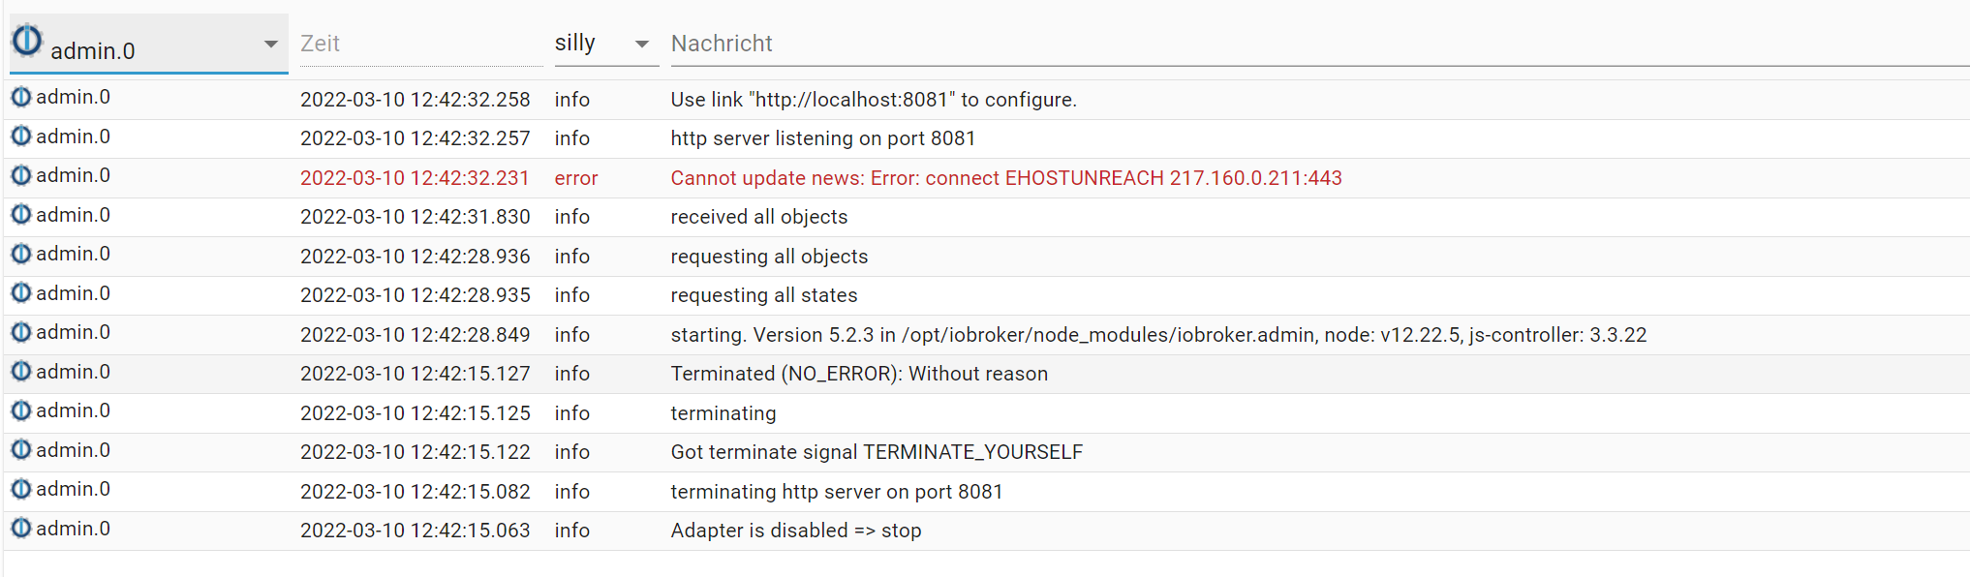This screenshot has width=1970, height=577.
Task: Focus the Zeit filter field
Action: tap(420, 44)
